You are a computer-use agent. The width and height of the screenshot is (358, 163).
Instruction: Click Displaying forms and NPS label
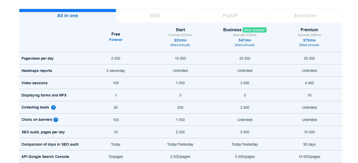point(44,95)
